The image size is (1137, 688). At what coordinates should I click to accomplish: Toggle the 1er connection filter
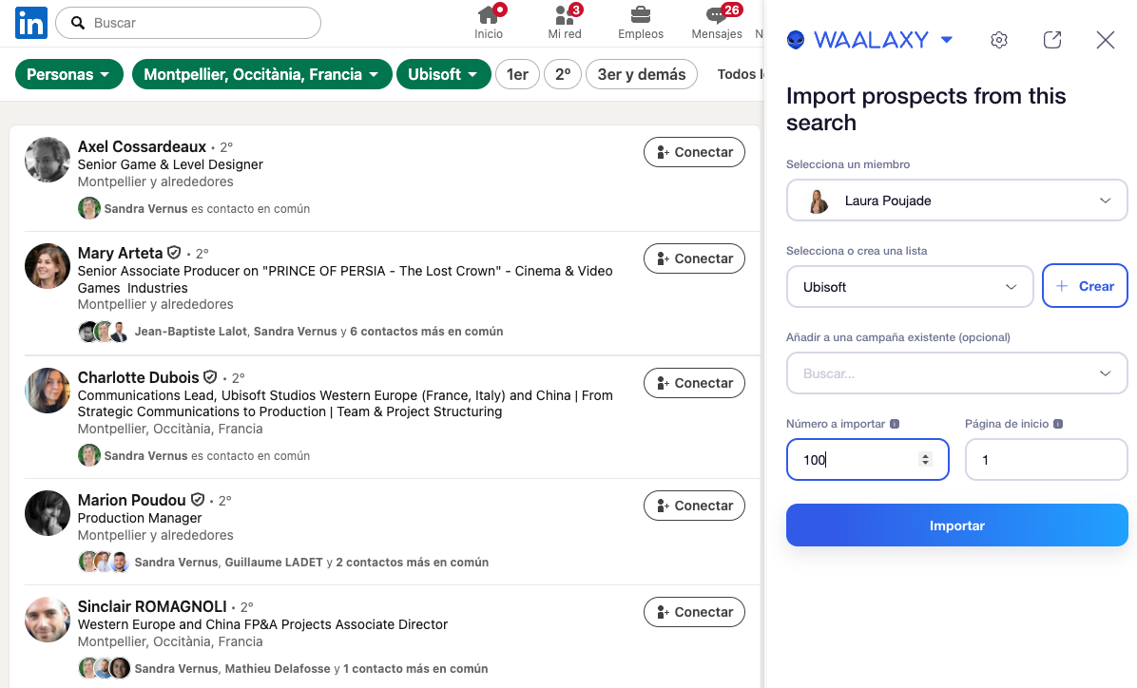tap(517, 74)
